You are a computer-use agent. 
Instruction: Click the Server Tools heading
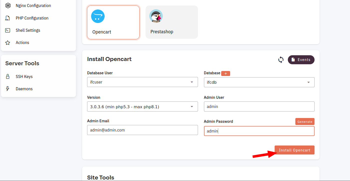22,63
